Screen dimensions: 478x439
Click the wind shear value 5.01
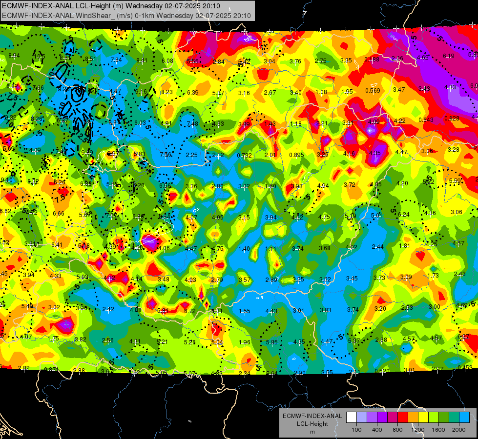point(376,216)
